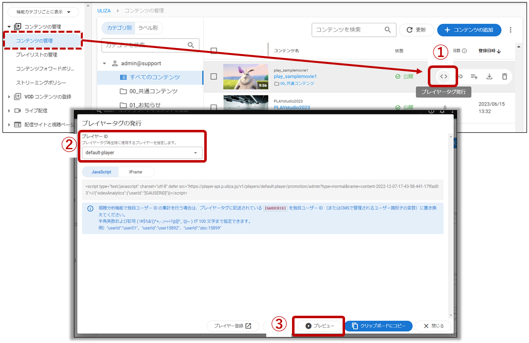This screenshot has width=529, height=343.
Task: Click the add-to-playlist icon in the first row
Action: click(x=474, y=76)
